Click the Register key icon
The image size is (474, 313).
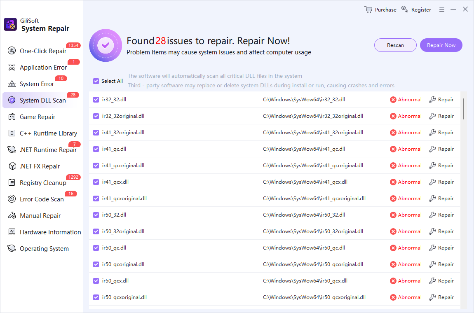click(404, 9)
